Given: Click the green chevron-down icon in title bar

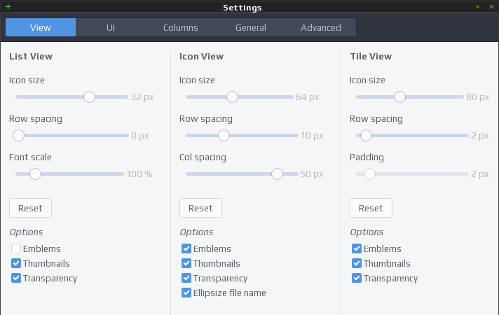Looking at the screenshot, I should point(477,7).
